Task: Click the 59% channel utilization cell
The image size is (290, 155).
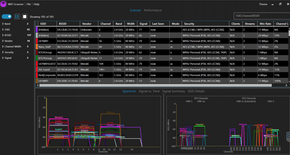Action: click(281, 35)
